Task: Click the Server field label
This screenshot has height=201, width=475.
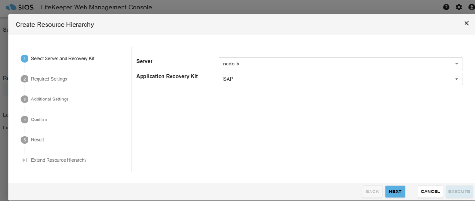Action: pos(144,61)
